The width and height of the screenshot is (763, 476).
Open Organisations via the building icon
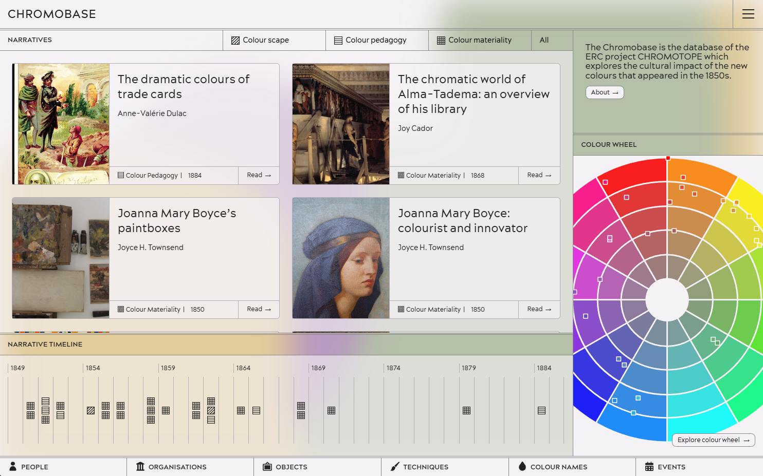tap(140, 466)
